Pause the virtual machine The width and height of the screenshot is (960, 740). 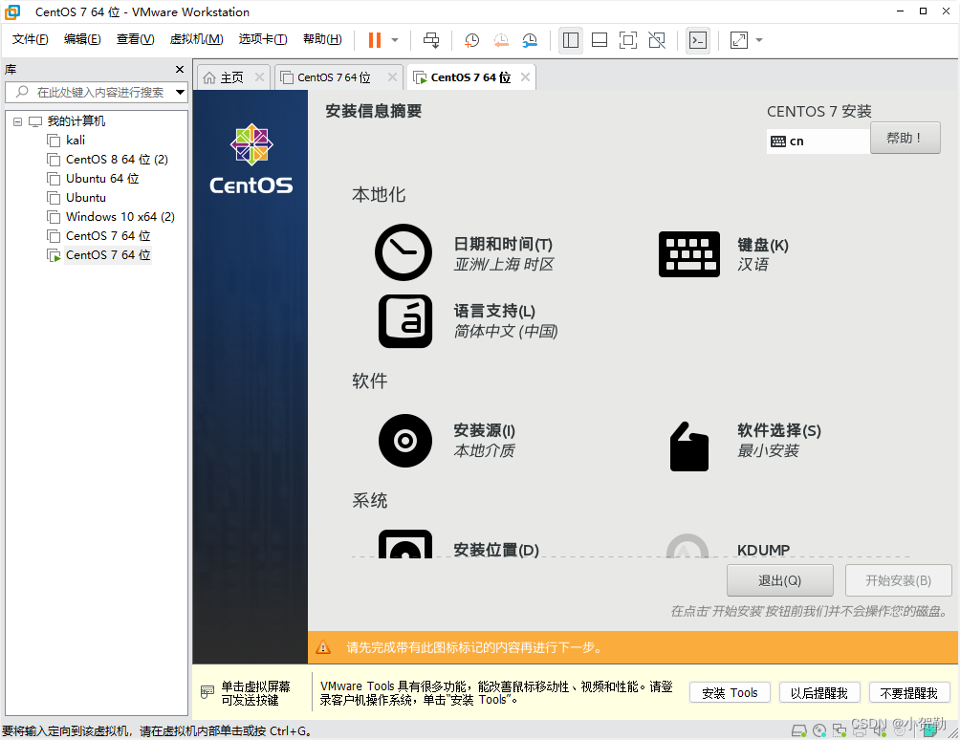click(375, 40)
